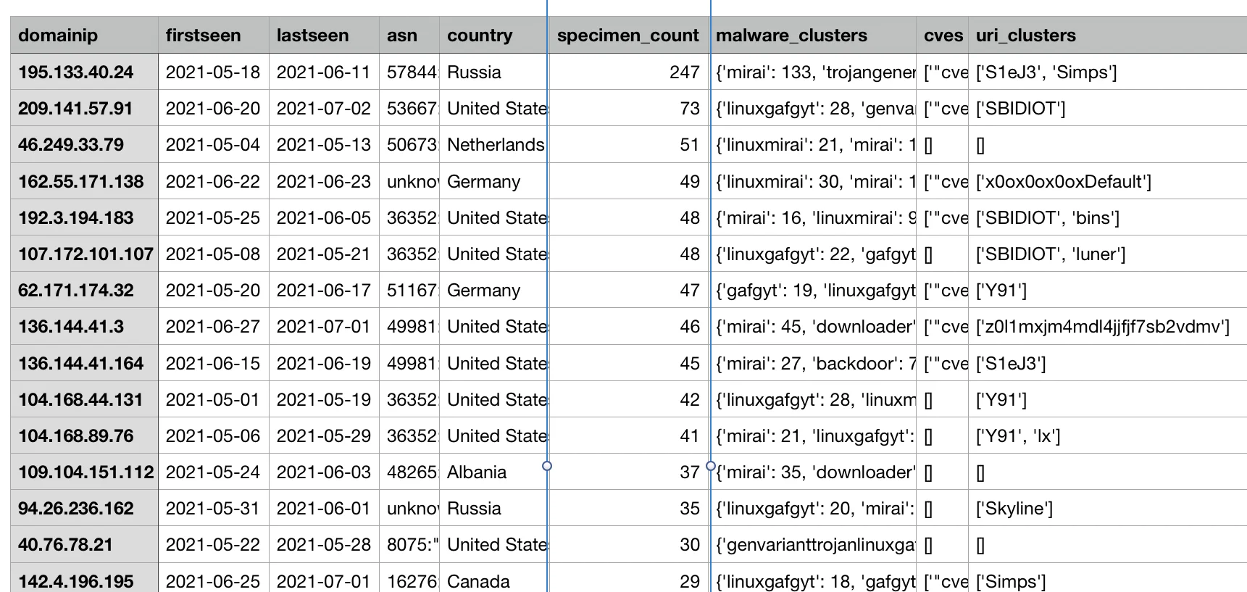The image size is (1247, 592).
Task: Click the lastseen cell 2021-06-23
Action: pos(324,181)
